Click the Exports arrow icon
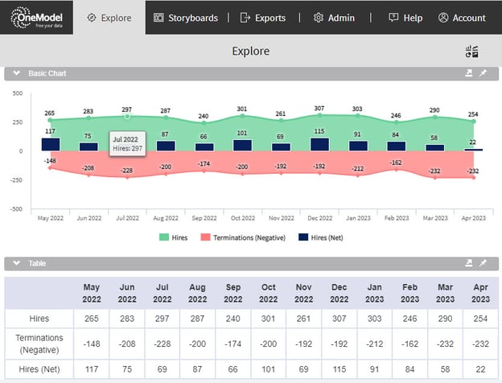Viewport: 502px width, 383px height. (245, 18)
